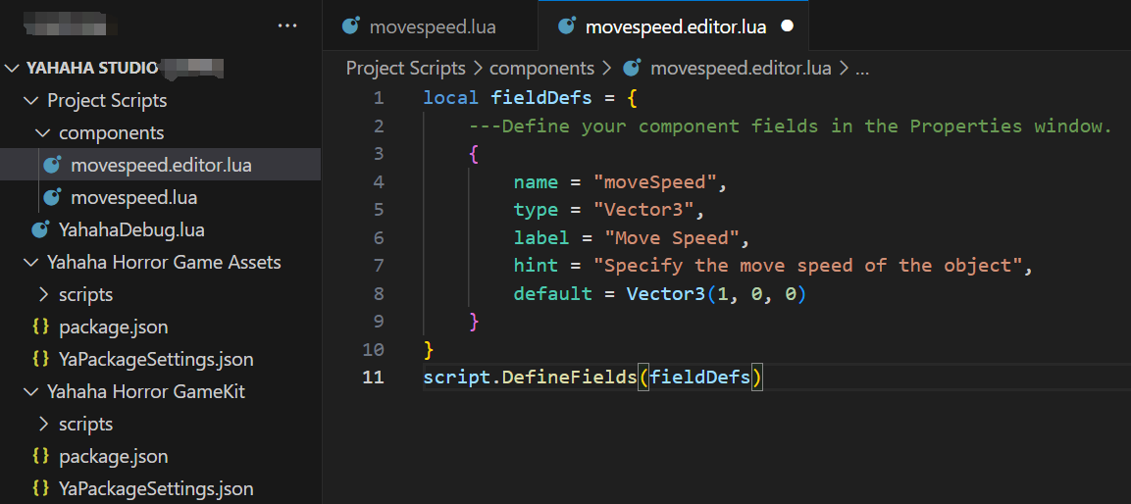Click Project Scripts in the breadcrumb path
This screenshot has width=1131, height=504.
[405, 68]
